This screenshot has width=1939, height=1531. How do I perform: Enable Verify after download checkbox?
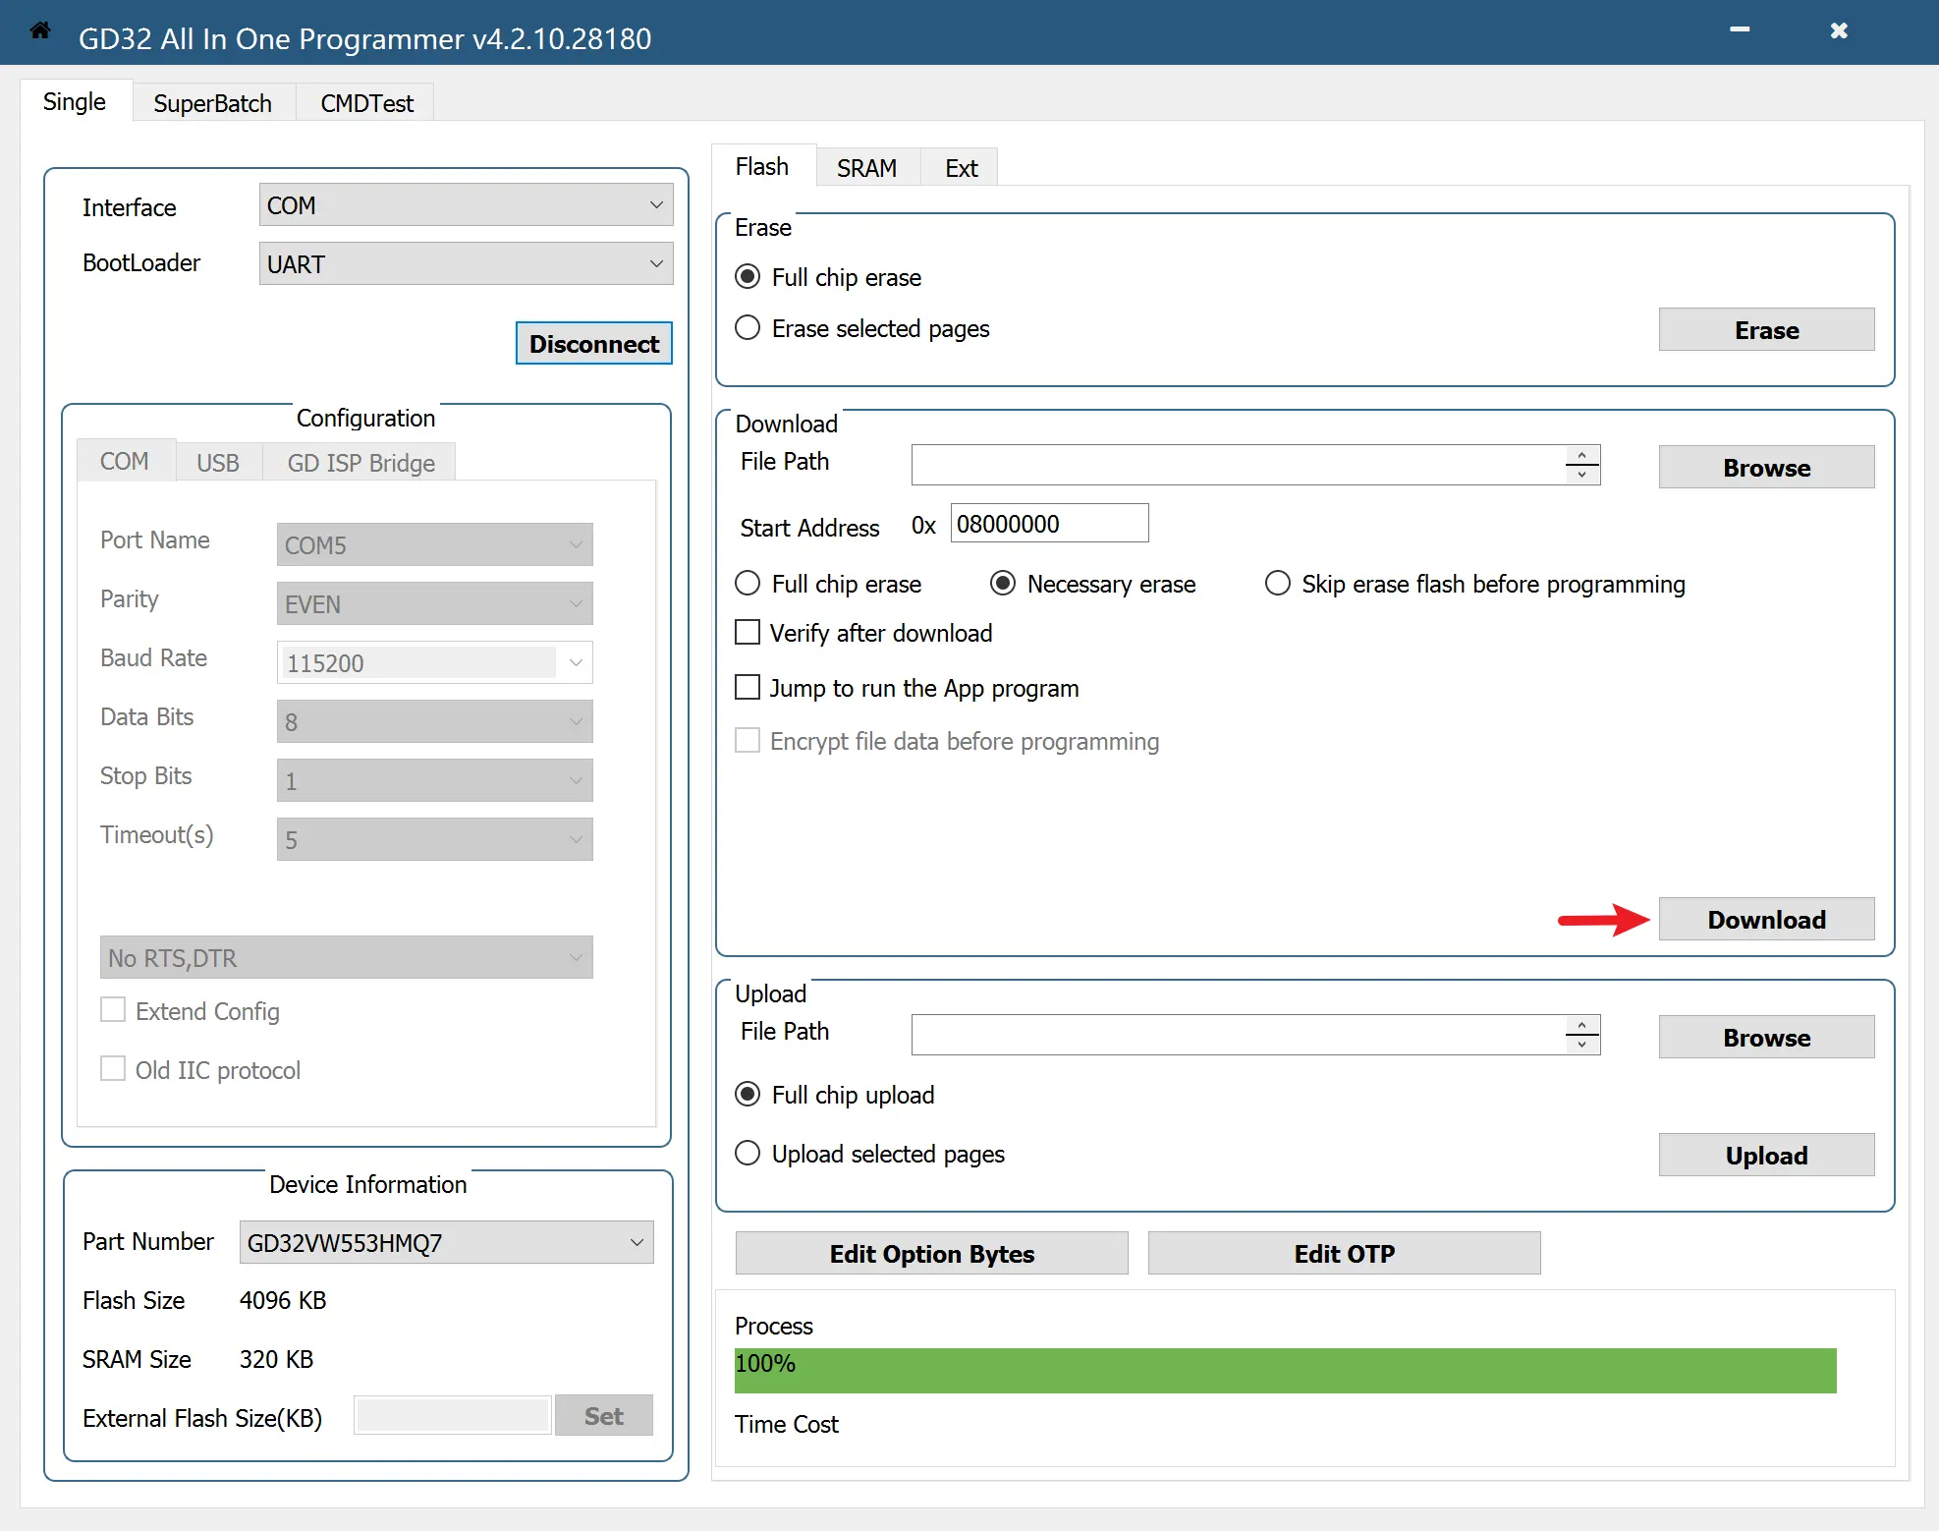748,632
